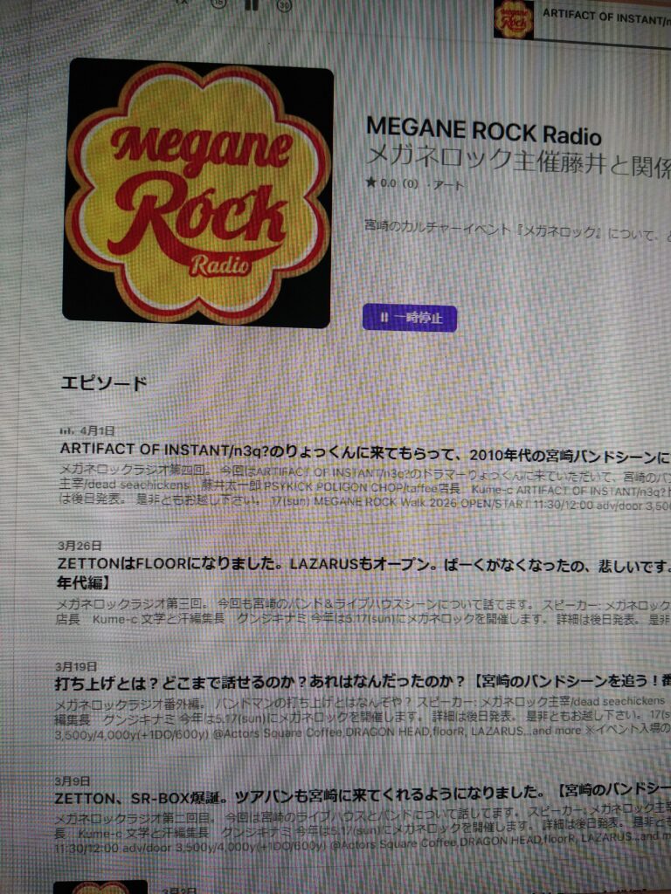Click the now-playing bars icon beside 4月1日

click(66, 430)
